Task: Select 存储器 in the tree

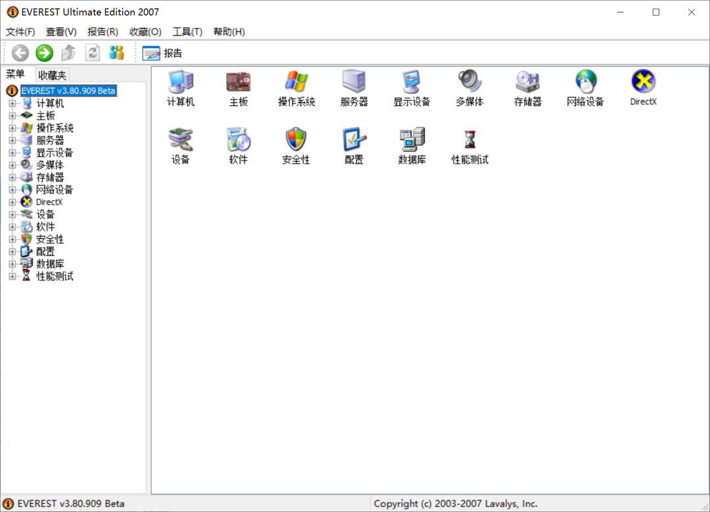Action: (x=50, y=178)
